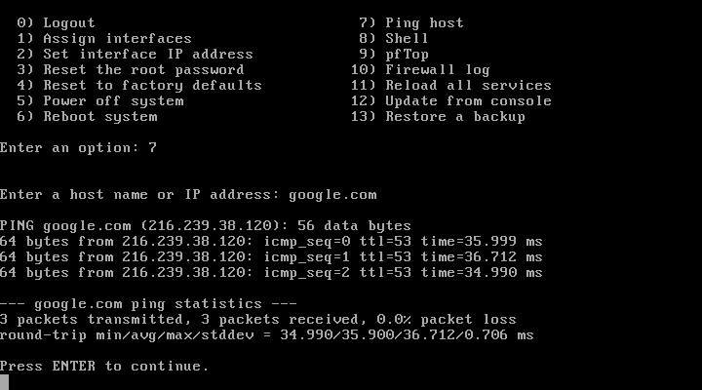Viewport: 702px width, 390px height.
Task: Select the Shell option
Action: coord(407,38)
